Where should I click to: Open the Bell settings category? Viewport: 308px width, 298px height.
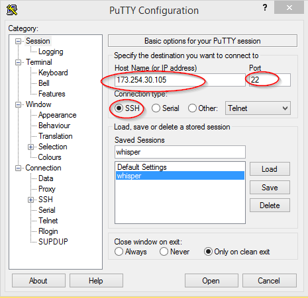(44, 83)
